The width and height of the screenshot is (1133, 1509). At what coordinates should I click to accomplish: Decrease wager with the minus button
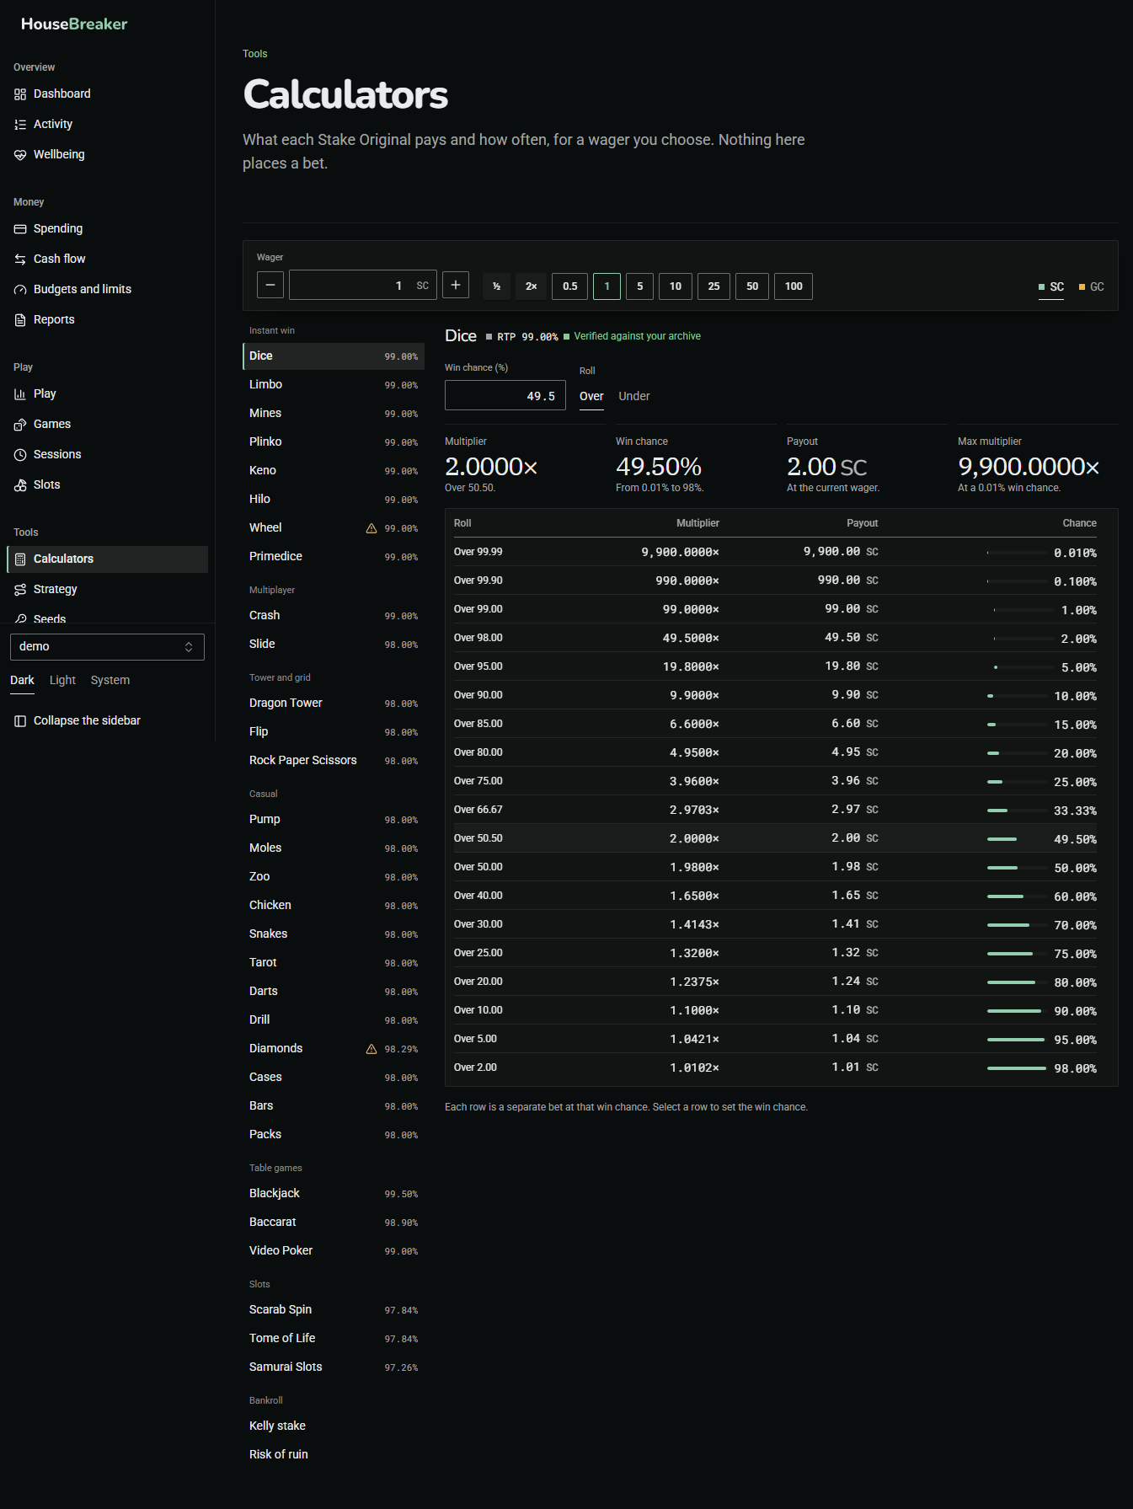pyautogui.click(x=270, y=285)
